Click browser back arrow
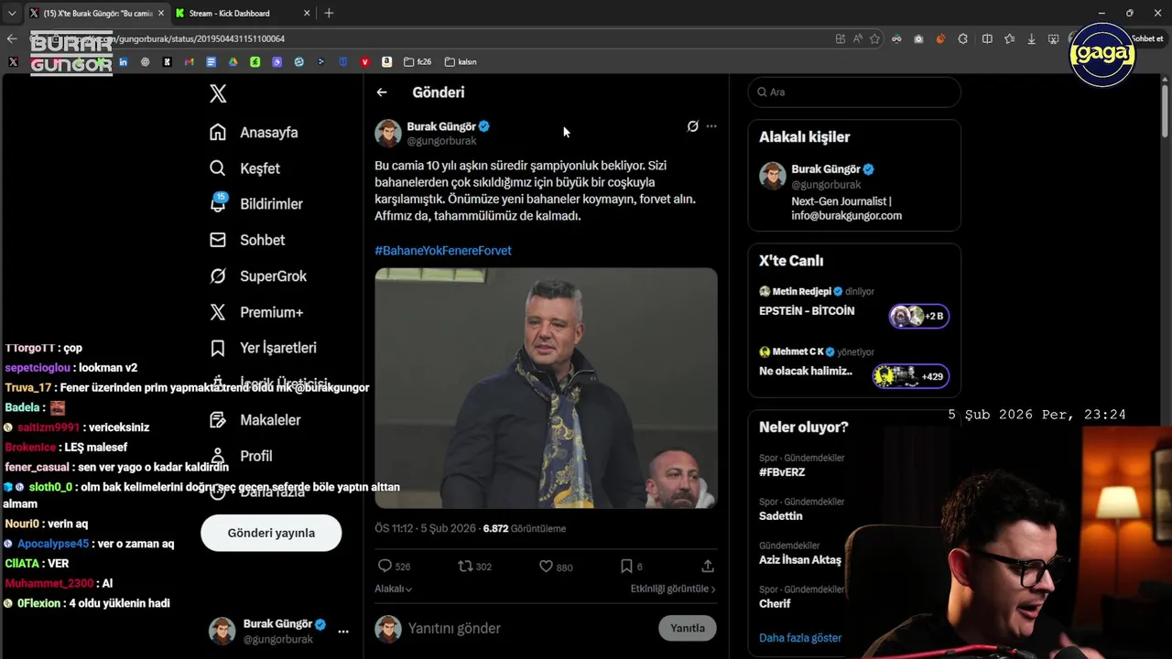Image resolution: width=1172 pixels, height=659 pixels. [x=12, y=38]
